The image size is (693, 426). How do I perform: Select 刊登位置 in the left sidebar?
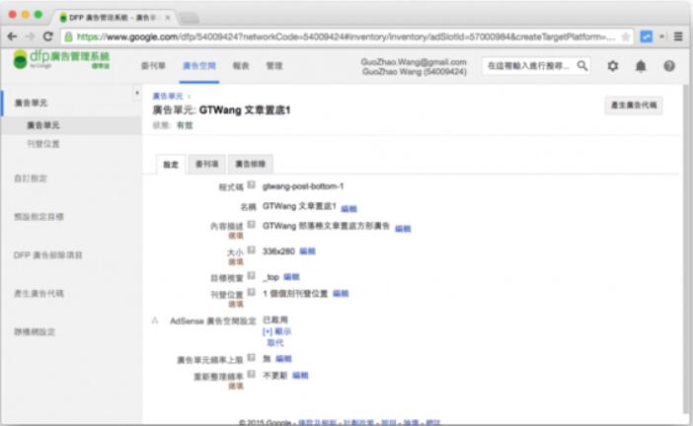click(x=39, y=144)
